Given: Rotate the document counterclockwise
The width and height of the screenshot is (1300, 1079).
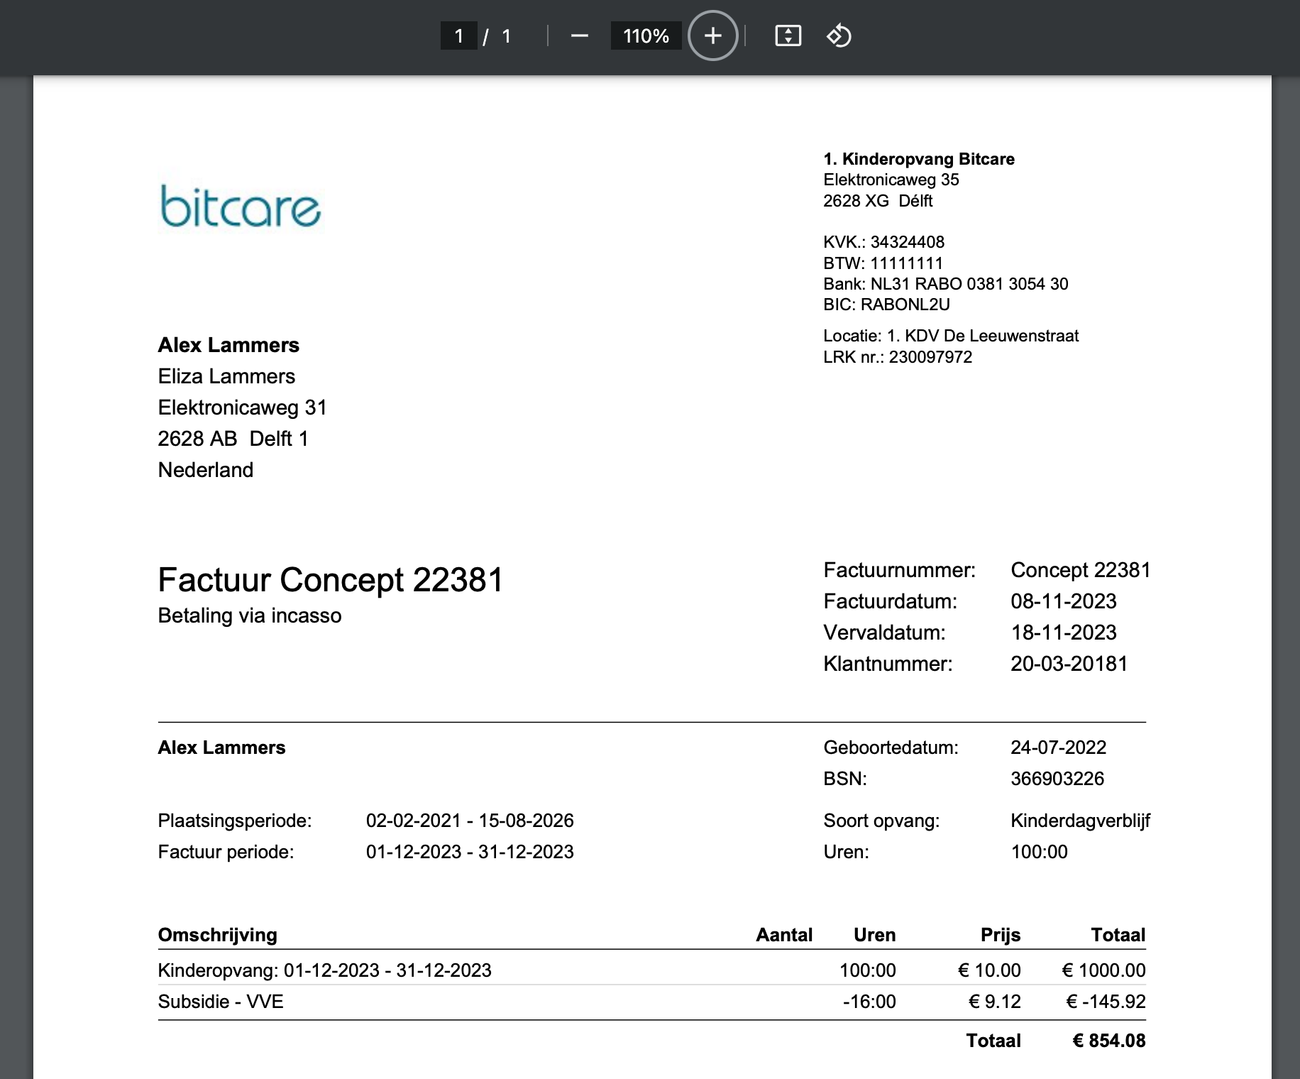Looking at the screenshot, I should pos(839,35).
